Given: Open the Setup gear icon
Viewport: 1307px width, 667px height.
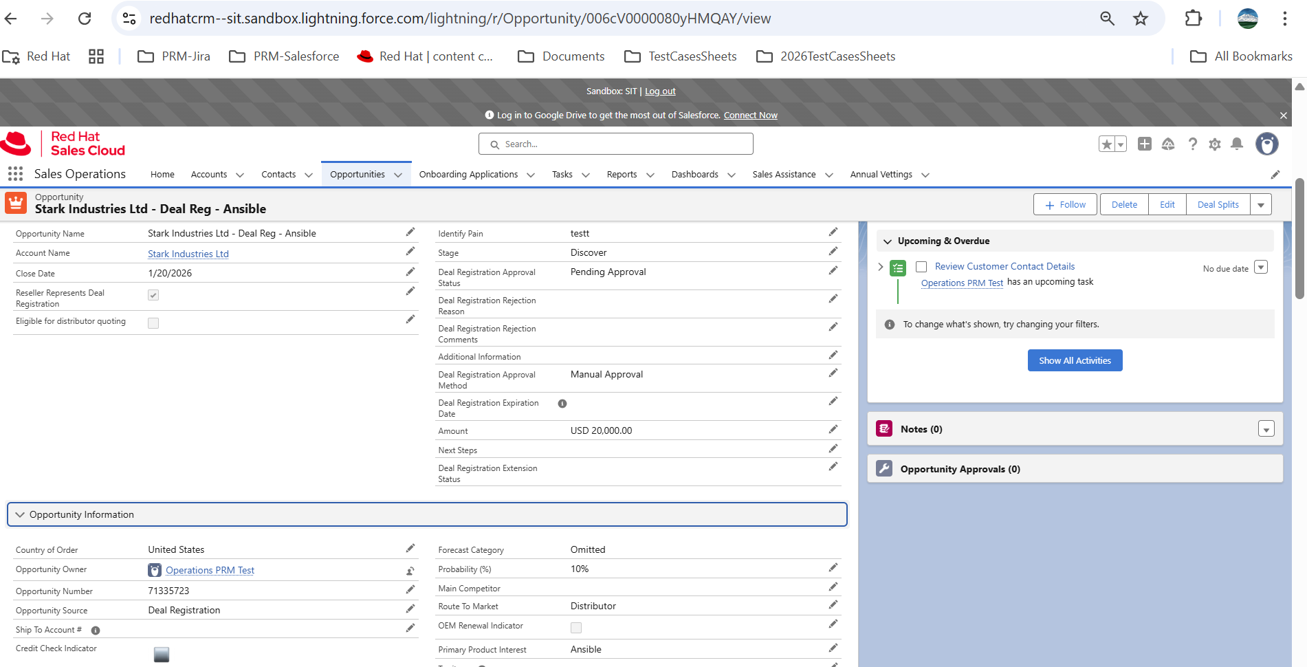Looking at the screenshot, I should point(1215,144).
